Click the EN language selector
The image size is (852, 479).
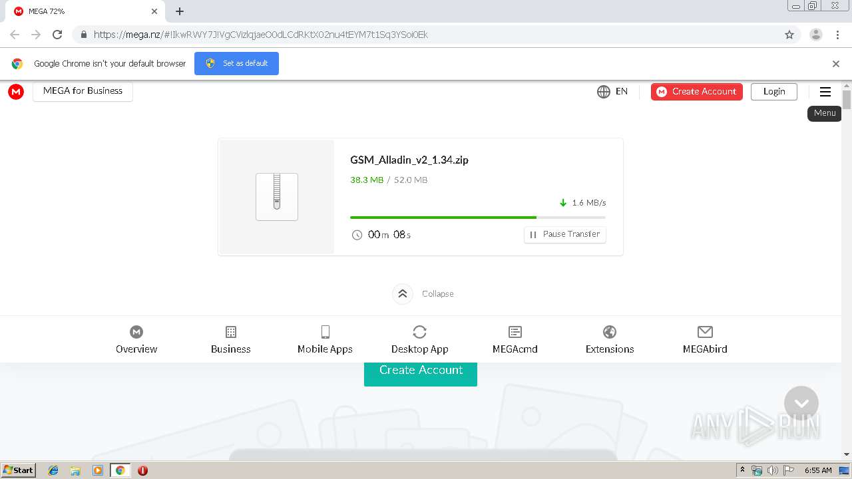tap(622, 92)
